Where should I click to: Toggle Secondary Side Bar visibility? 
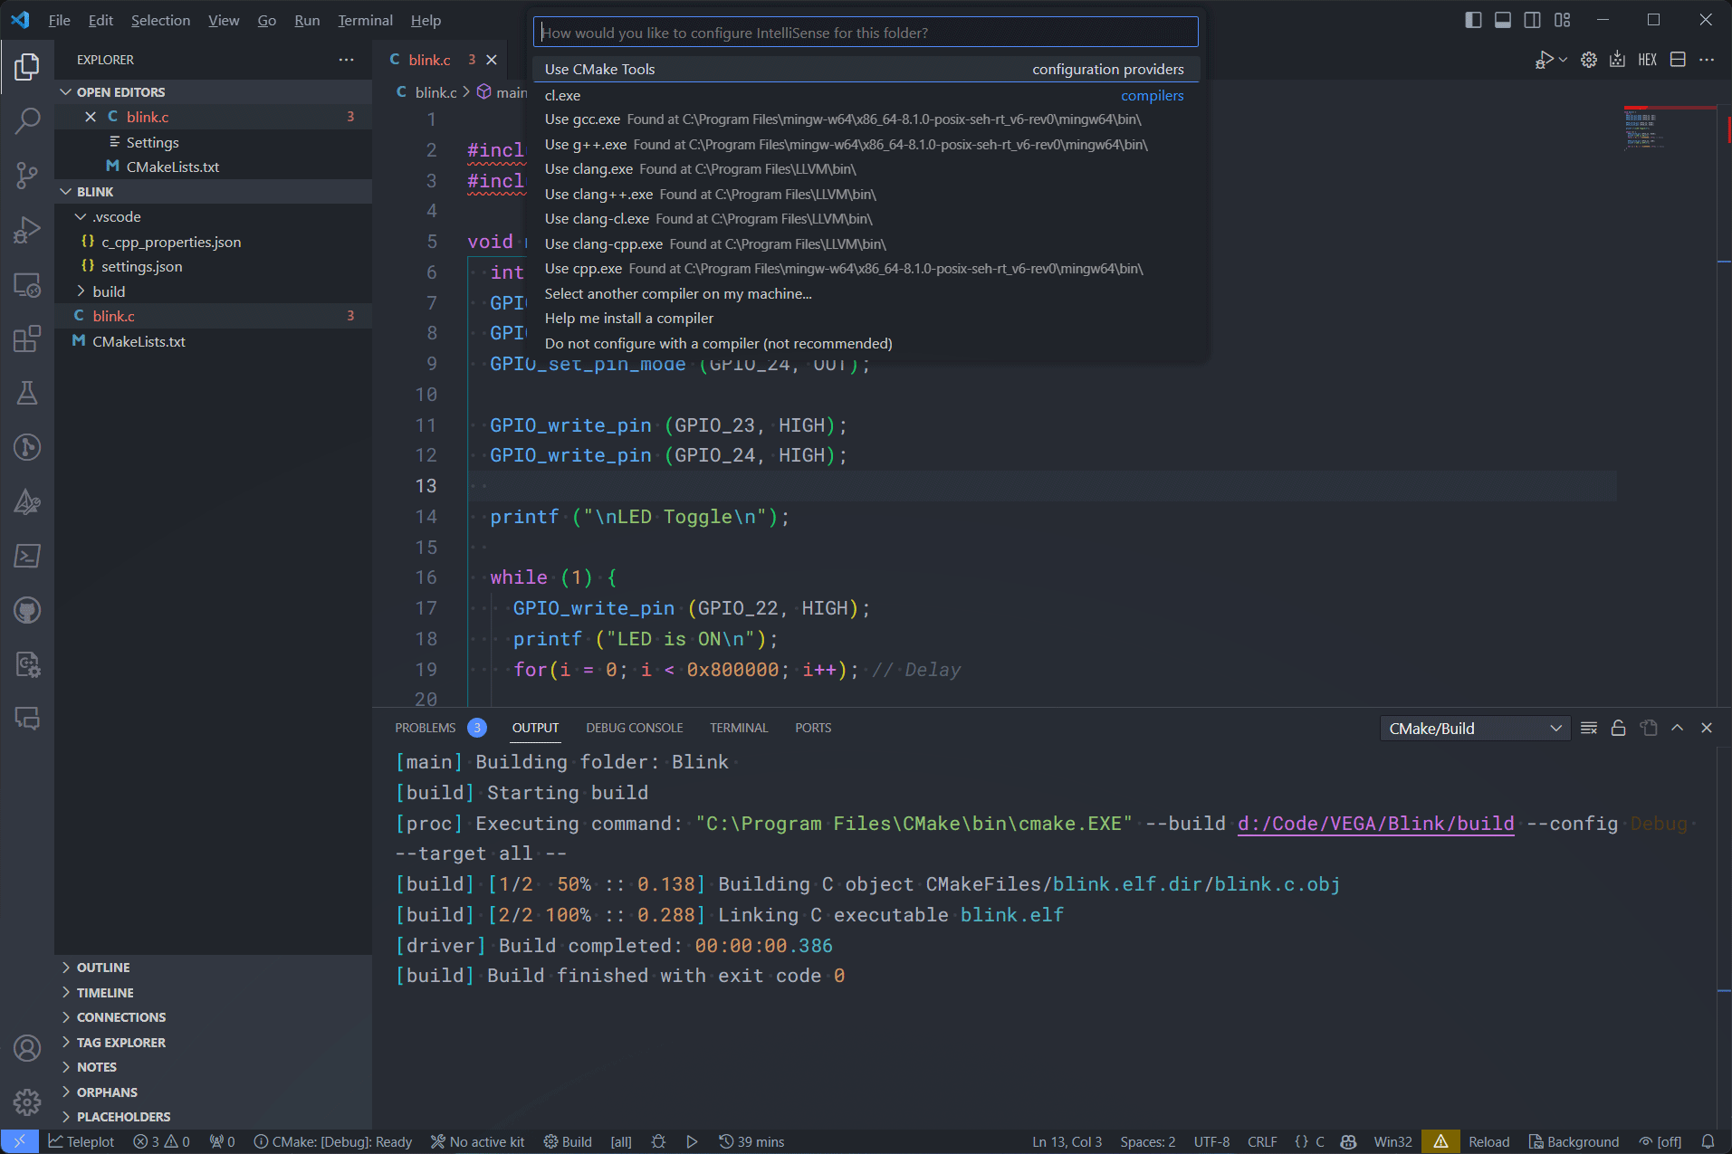click(x=1533, y=20)
